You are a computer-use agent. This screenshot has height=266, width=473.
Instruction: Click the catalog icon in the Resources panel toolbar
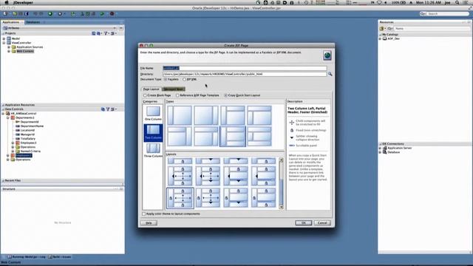pos(381,28)
